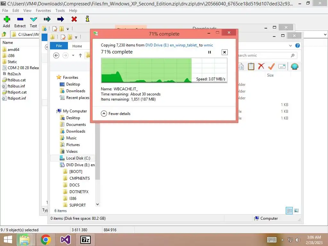The height and width of the screenshot is (246, 328).
Task: Click the 7-Zip Delete red X icon
Action: 74,19
